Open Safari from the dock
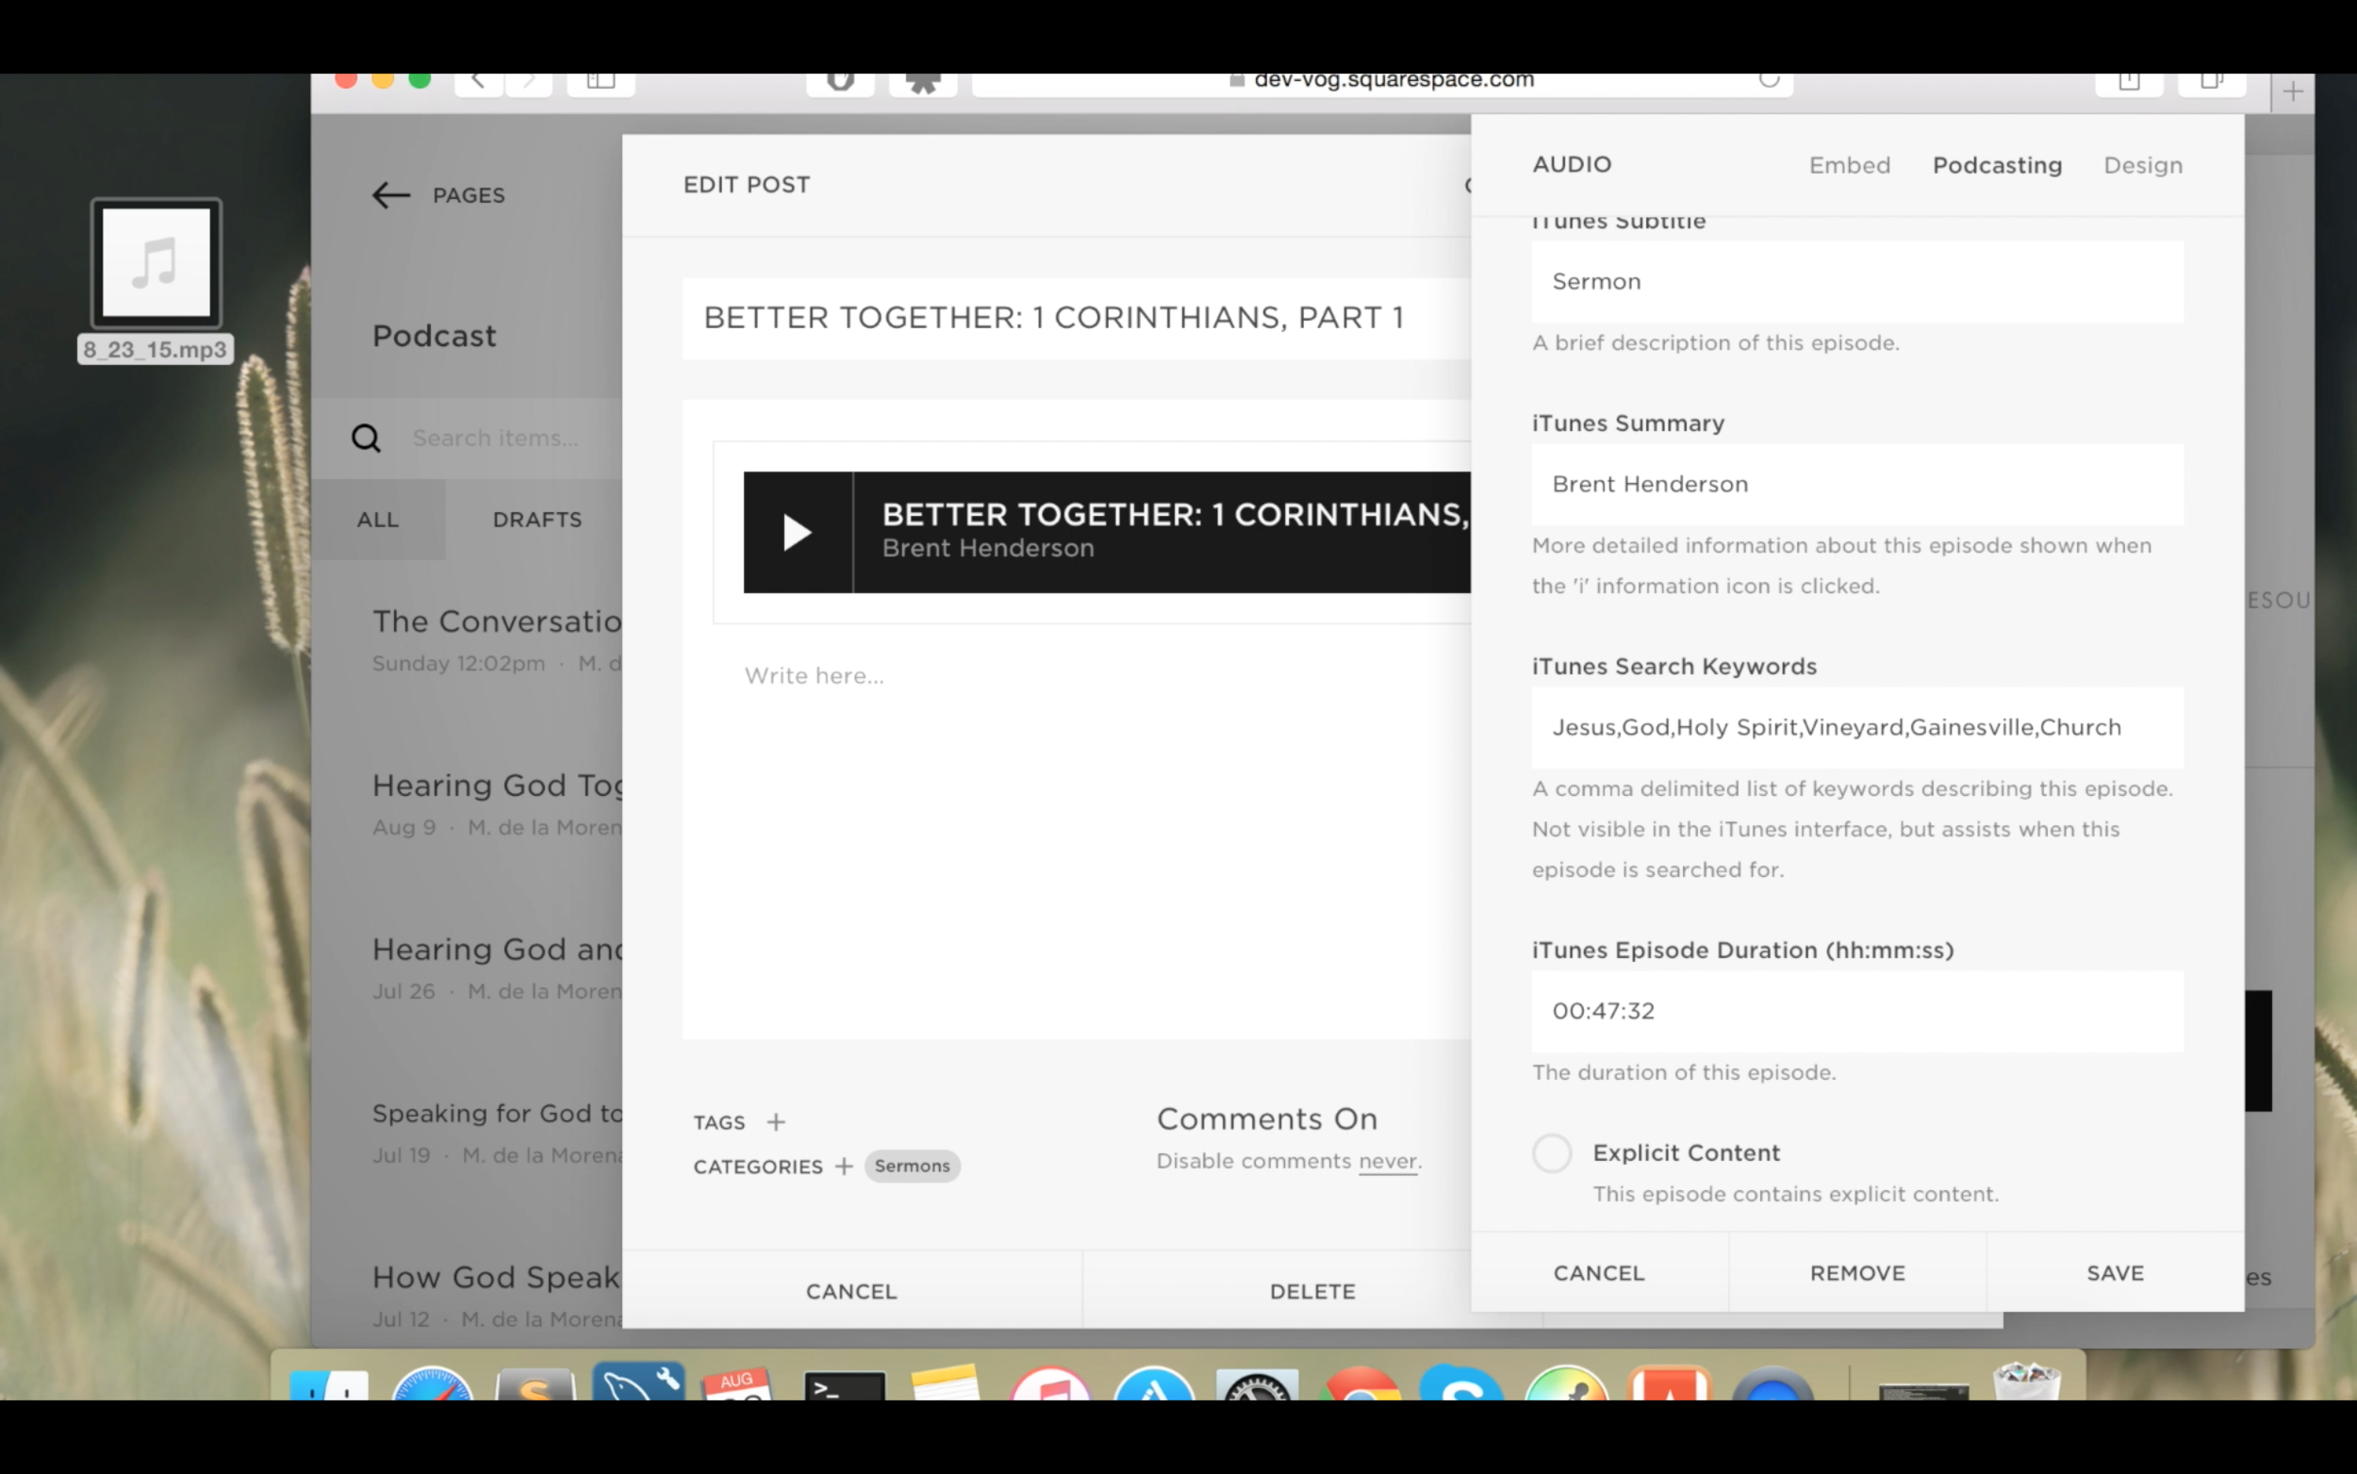 (x=432, y=1384)
